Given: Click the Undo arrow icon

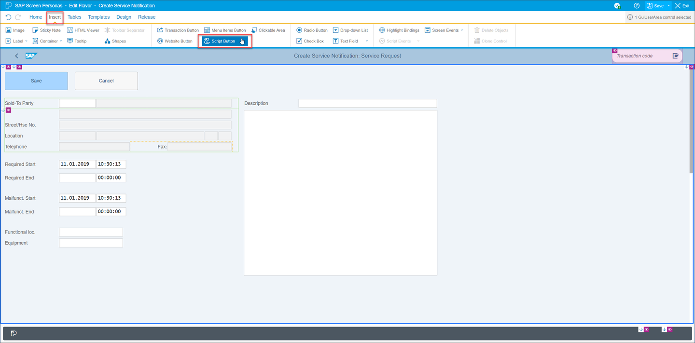Looking at the screenshot, I should coord(8,17).
